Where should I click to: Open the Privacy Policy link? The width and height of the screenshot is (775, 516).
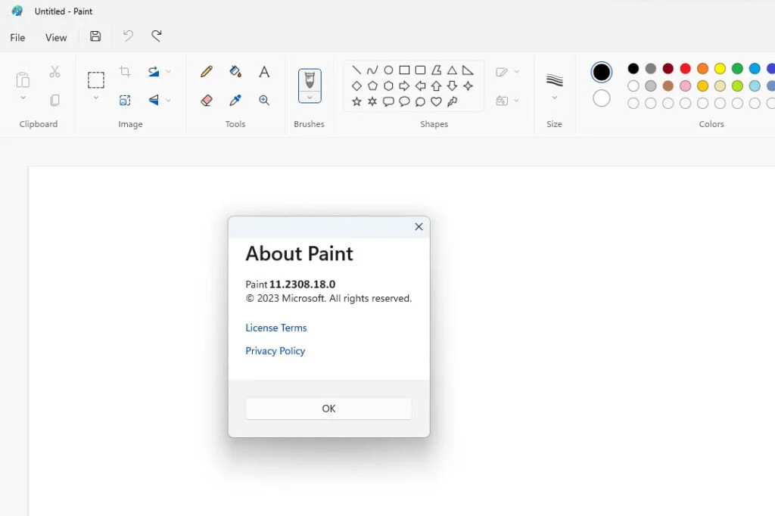click(x=275, y=351)
